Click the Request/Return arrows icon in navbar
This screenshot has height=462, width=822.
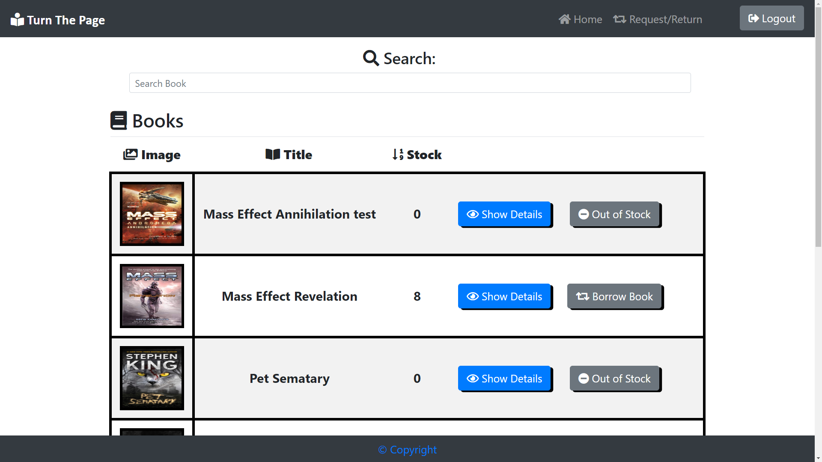click(619, 19)
